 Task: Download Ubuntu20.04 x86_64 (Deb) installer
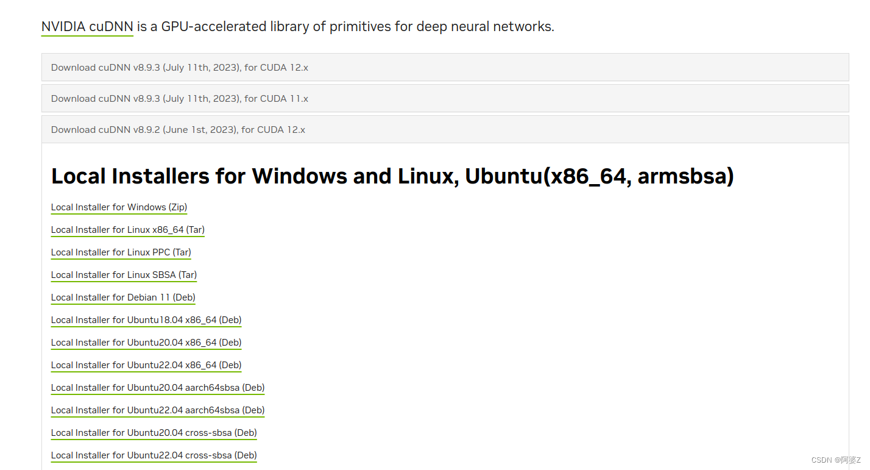146,343
